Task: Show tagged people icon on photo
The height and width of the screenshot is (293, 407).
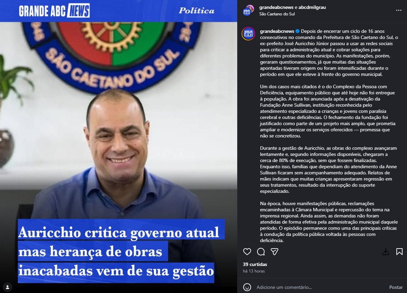Action: (x=8, y=287)
